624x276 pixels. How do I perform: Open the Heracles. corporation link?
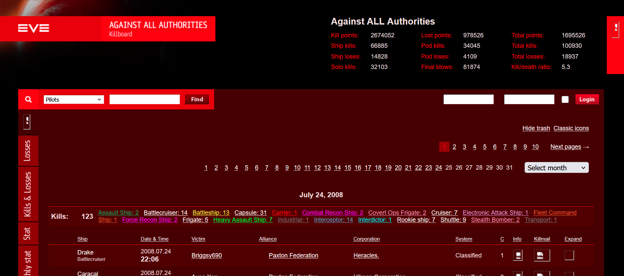pyautogui.click(x=366, y=255)
